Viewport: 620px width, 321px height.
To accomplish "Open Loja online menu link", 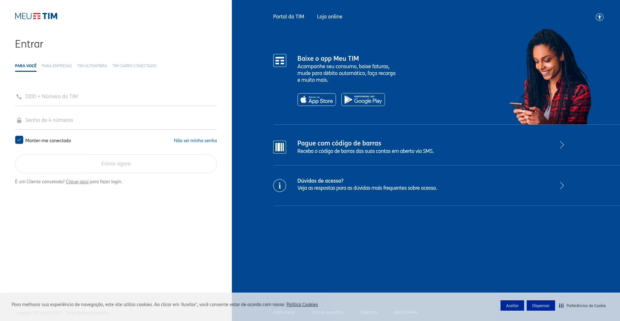I will 329,16.
